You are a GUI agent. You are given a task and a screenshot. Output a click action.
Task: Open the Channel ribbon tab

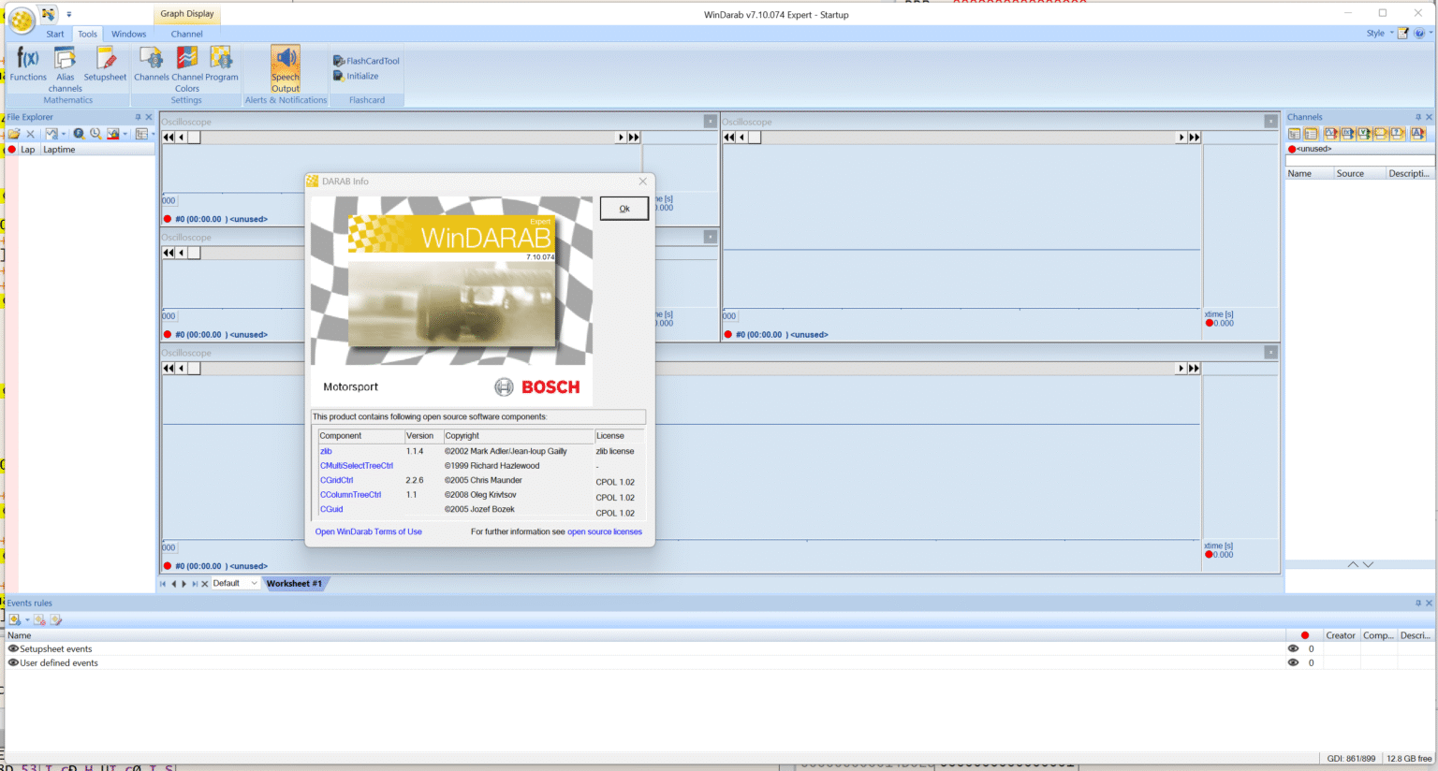[x=186, y=34]
